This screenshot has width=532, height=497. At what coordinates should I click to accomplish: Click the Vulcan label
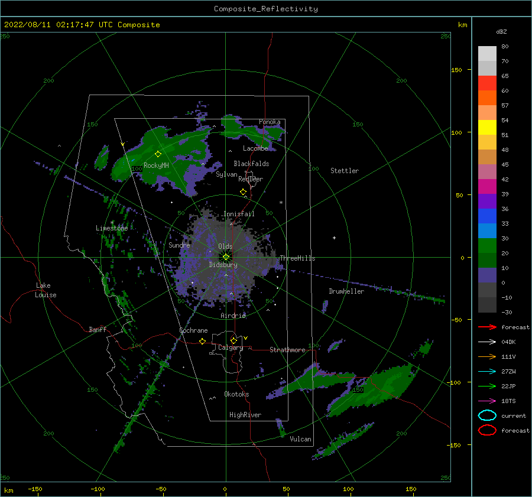[300, 439]
